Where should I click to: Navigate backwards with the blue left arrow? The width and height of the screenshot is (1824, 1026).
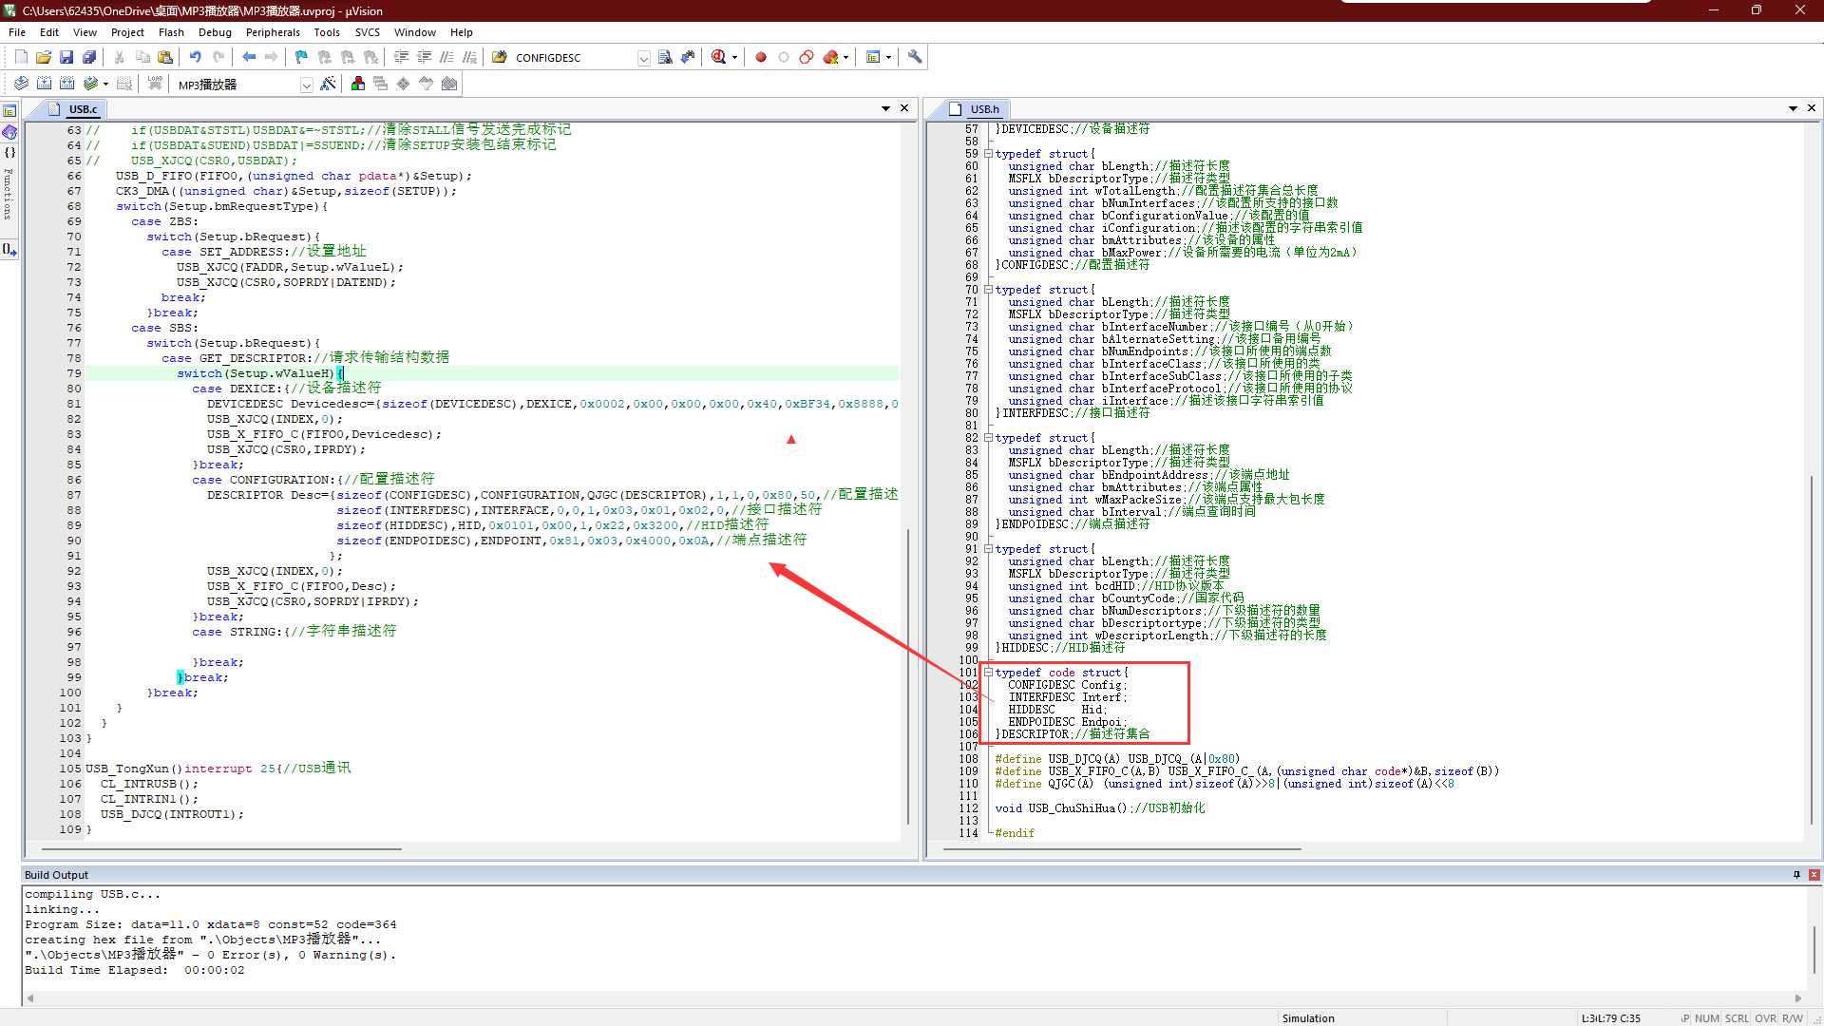coord(249,57)
